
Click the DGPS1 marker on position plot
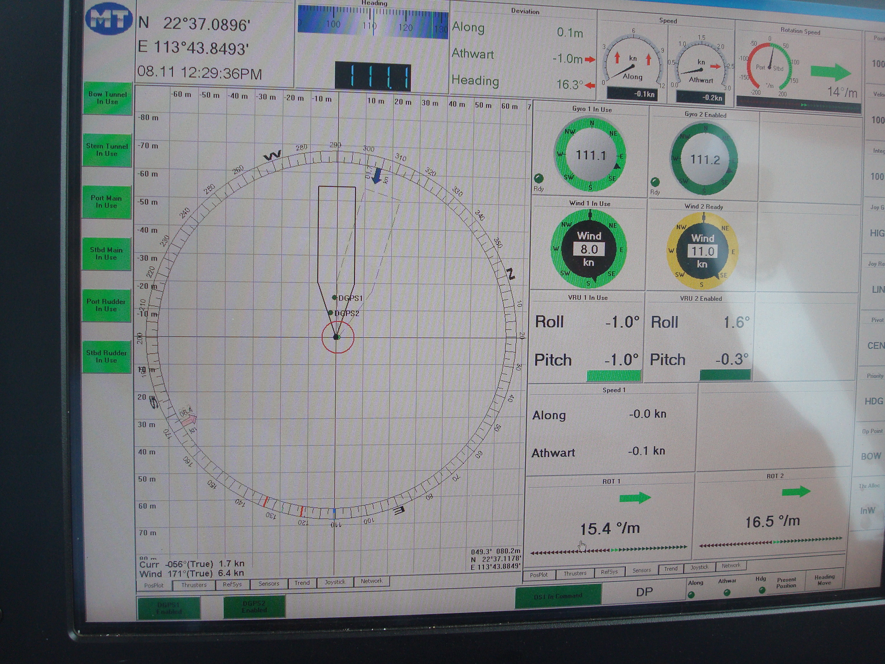334,297
